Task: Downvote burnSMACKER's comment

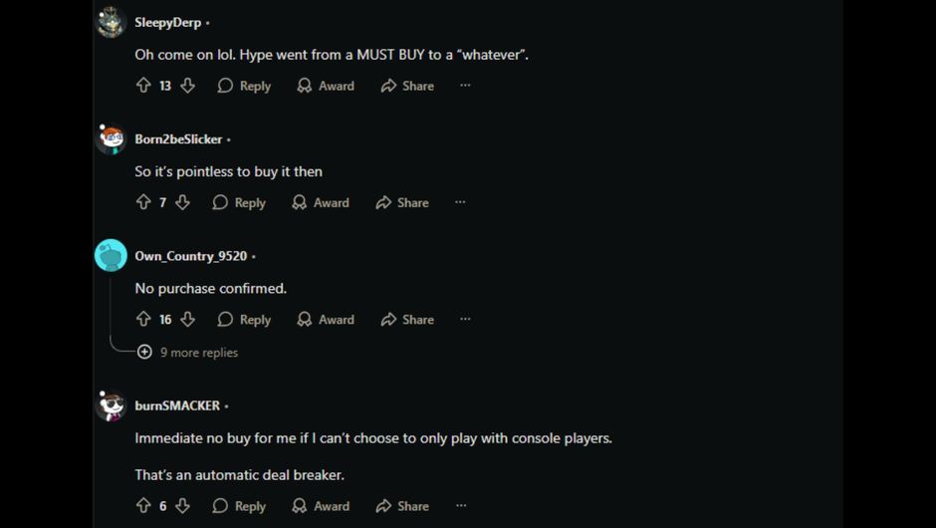Action: pos(182,506)
